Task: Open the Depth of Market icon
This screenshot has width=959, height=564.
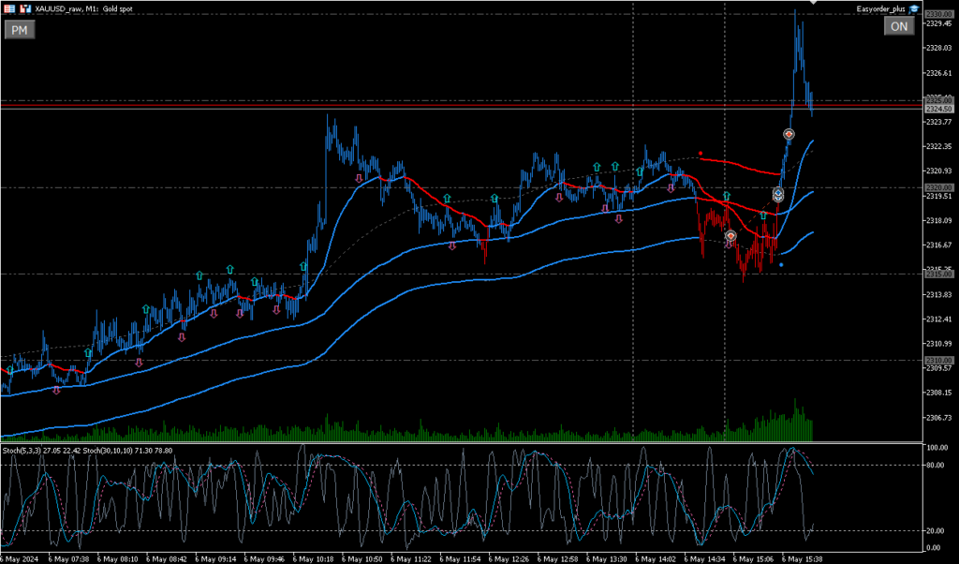Action: tap(25, 8)
